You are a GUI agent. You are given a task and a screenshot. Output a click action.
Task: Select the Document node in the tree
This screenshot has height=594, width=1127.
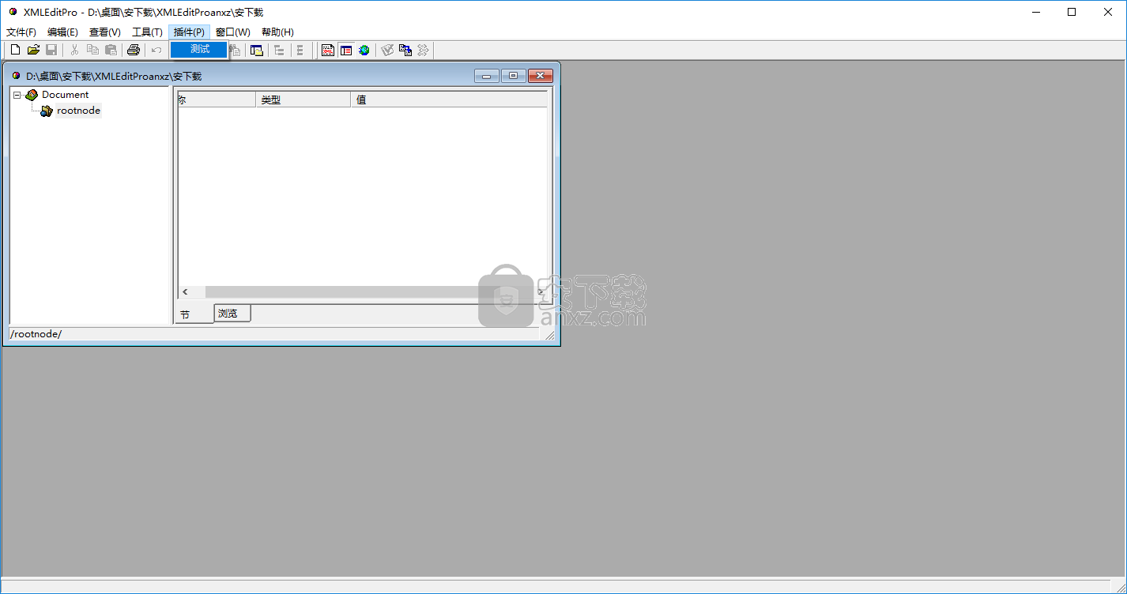point(65,95)
